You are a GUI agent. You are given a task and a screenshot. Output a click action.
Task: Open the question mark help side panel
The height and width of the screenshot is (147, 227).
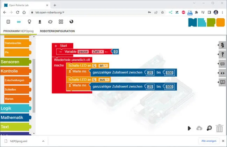pos(222,54)
